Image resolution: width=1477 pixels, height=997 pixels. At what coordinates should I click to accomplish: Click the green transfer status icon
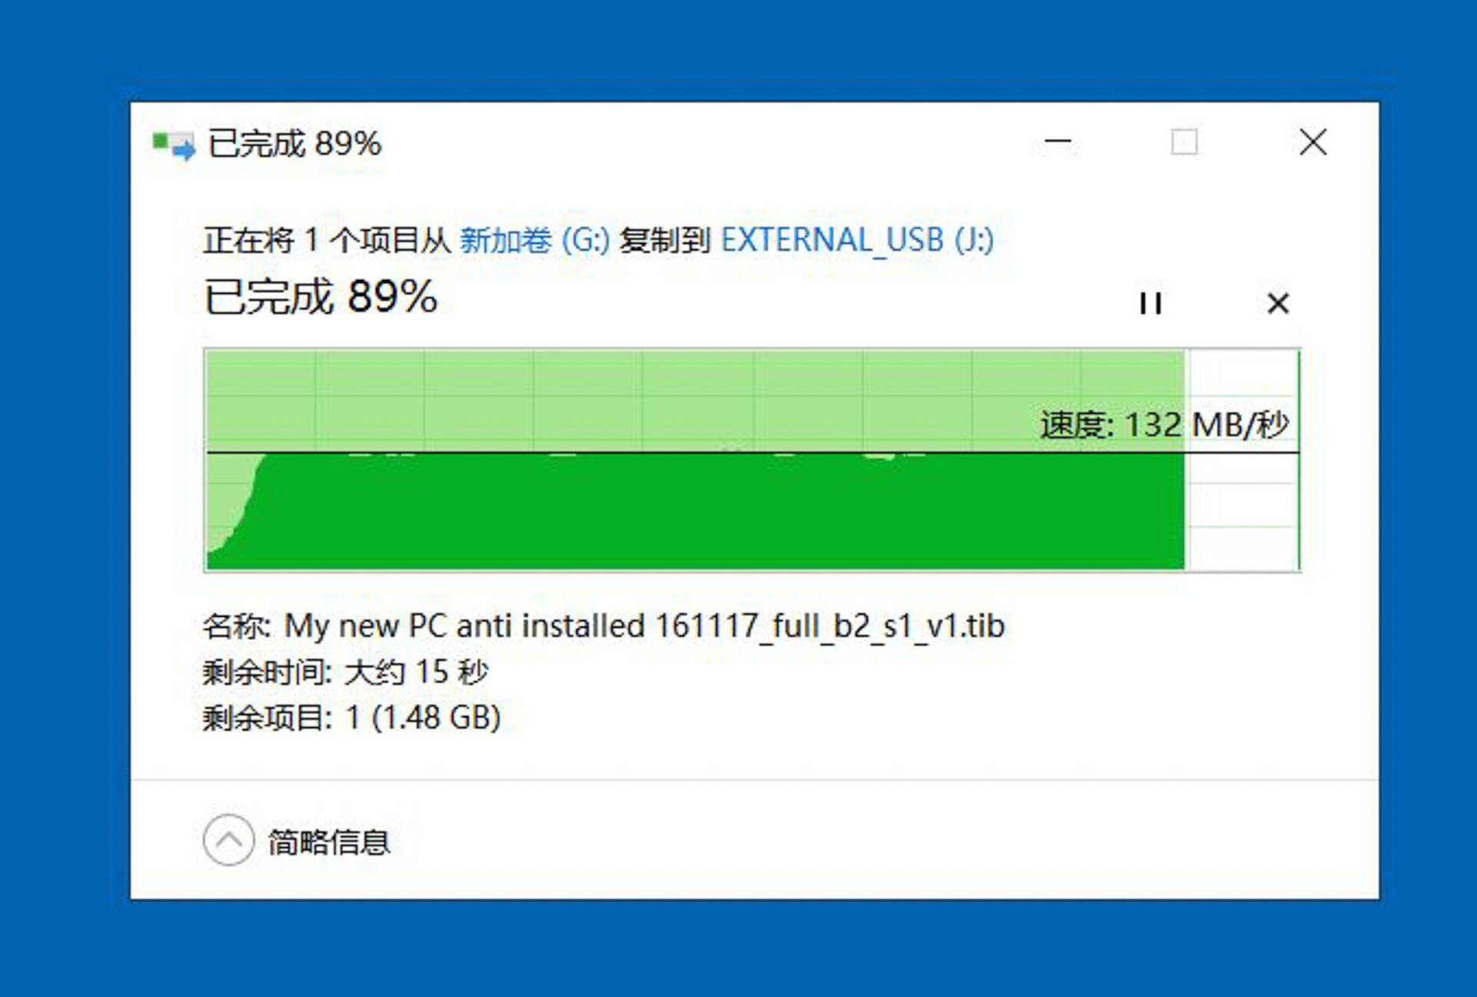click(x=165, y=142)
